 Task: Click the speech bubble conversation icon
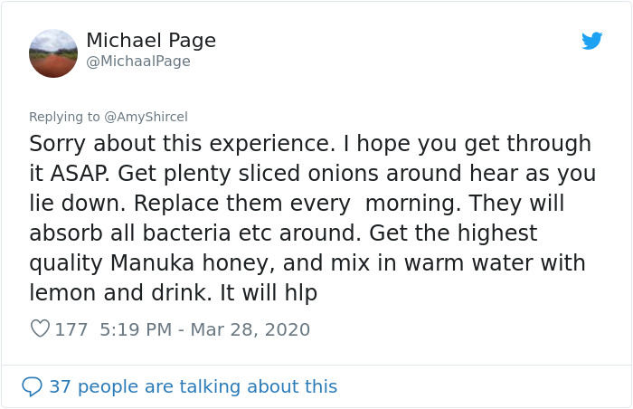coord(32,386)
